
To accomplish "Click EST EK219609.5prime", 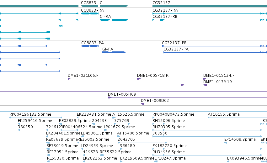I will point(137,158).
